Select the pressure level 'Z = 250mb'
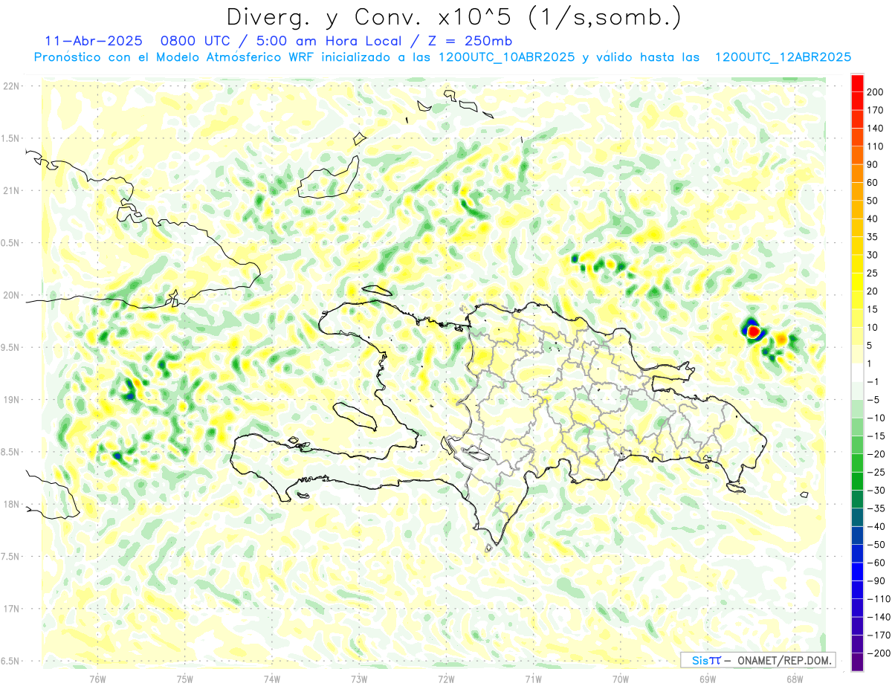Image resolution: width=892 pixels, height=689 pixels. point(470,41)
